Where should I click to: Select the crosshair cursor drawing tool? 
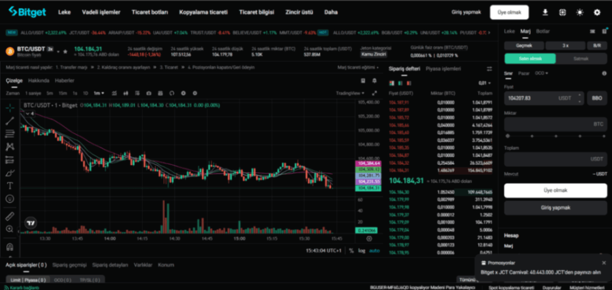point(10,108)
